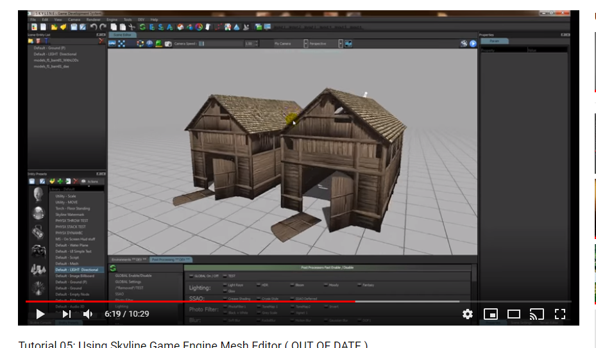Enter fullscreen mode

pos(560,314)
